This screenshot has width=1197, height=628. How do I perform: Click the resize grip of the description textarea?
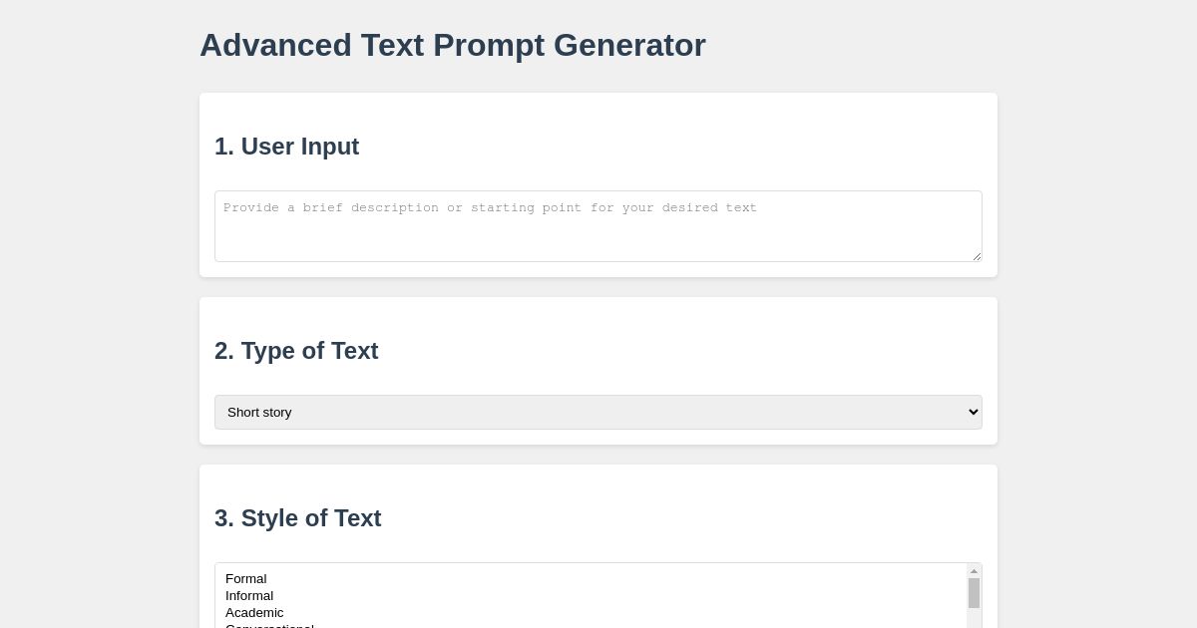pyautogui.click(x=977, y=256)
